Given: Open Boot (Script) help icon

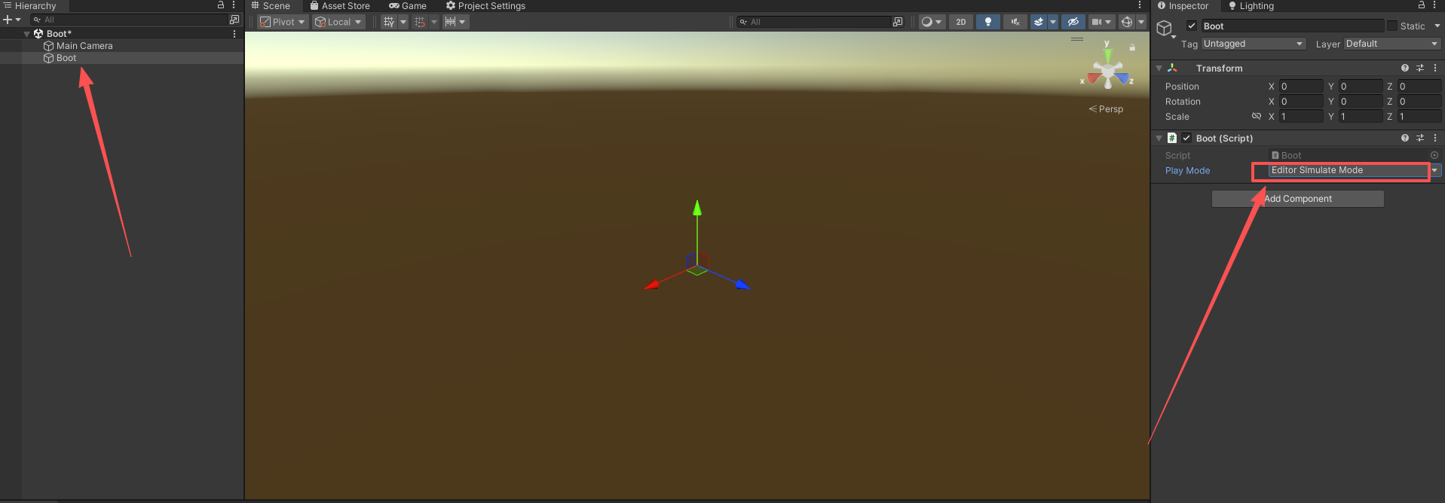Looking at the screenshot, I should (x=1405, y=138).
